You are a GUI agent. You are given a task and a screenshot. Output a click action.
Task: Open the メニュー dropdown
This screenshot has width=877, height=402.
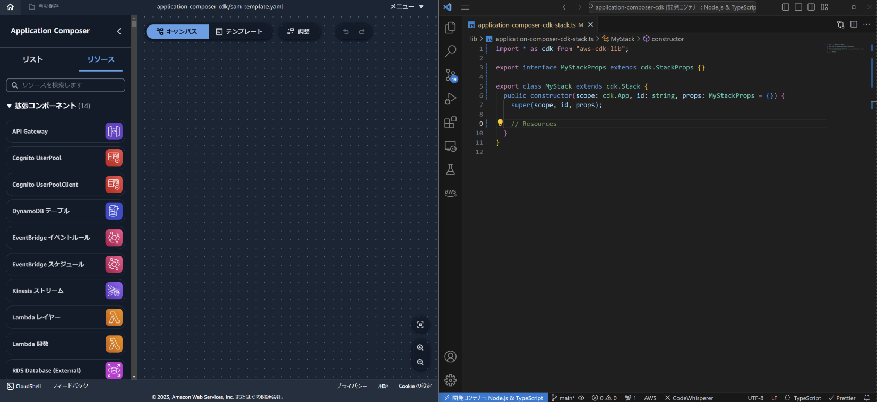pyautogui.click(x=407, y=7)
